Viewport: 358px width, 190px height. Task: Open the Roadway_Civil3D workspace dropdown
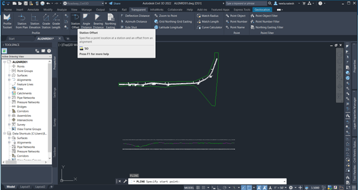tap(83, 3)
